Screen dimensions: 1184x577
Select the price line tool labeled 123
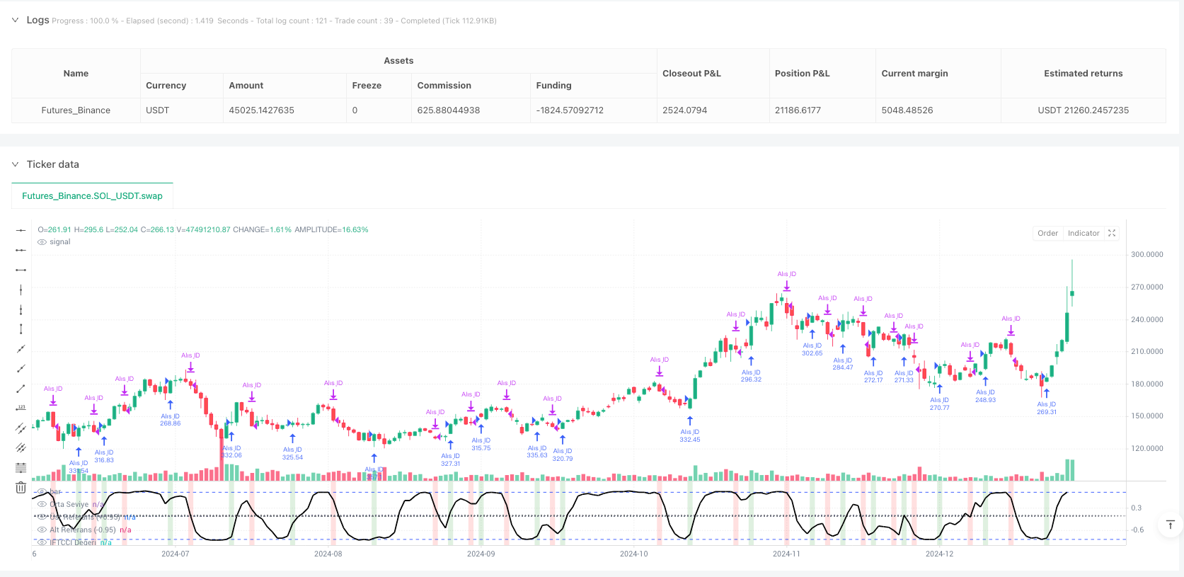point(21,408)
